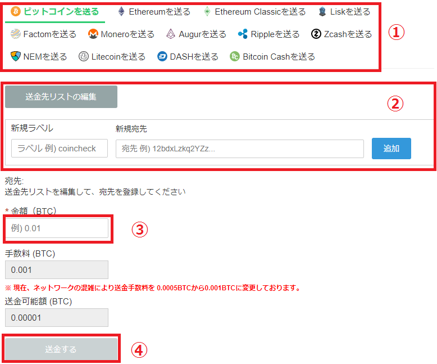437x364 pixels.
Task: Click the 宛先: label
Action: pyautogui.click(x=14, y=181)
